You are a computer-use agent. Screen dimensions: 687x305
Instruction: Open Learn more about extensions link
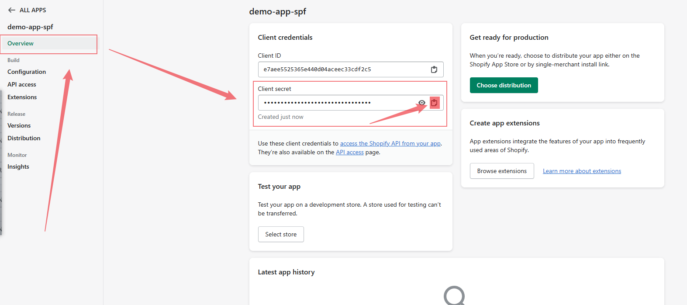(x=582, y=171)
